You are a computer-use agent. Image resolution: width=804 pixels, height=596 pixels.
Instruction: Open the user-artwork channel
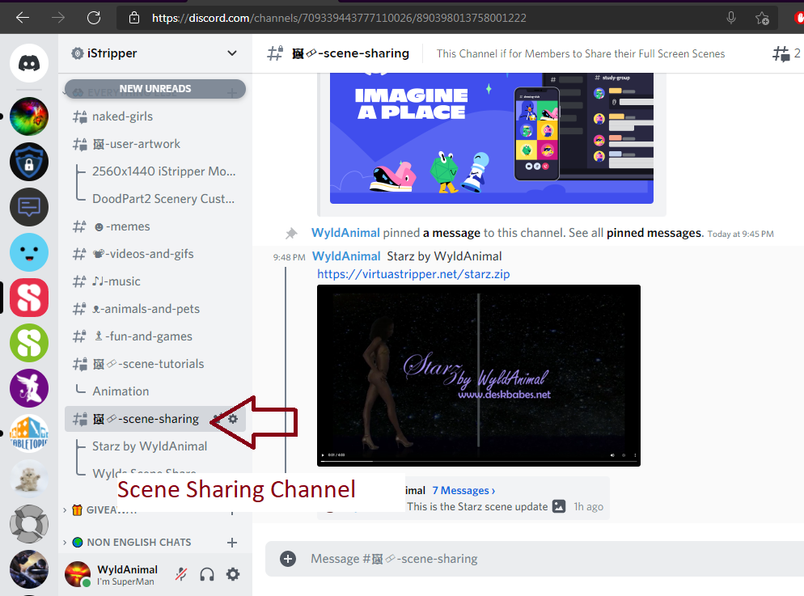155,144
